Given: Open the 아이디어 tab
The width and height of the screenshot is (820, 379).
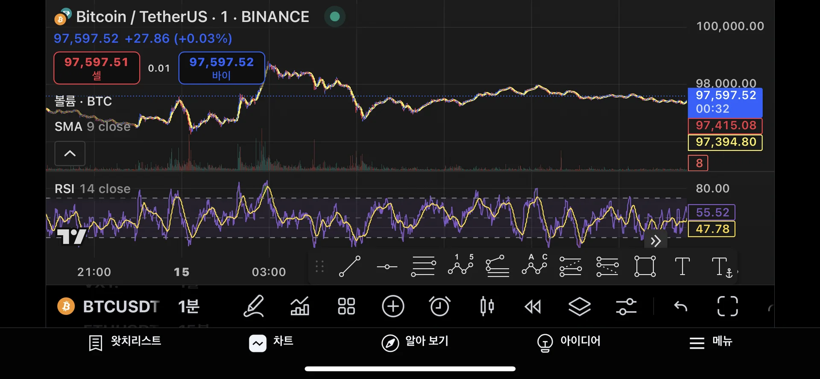Looking at the screenshot, I should pyautogui.click(x=569, y=342).
